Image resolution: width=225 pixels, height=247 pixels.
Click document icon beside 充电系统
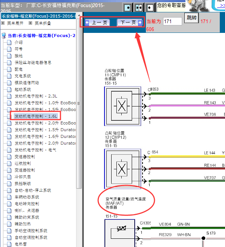click(x=9, y=76)
